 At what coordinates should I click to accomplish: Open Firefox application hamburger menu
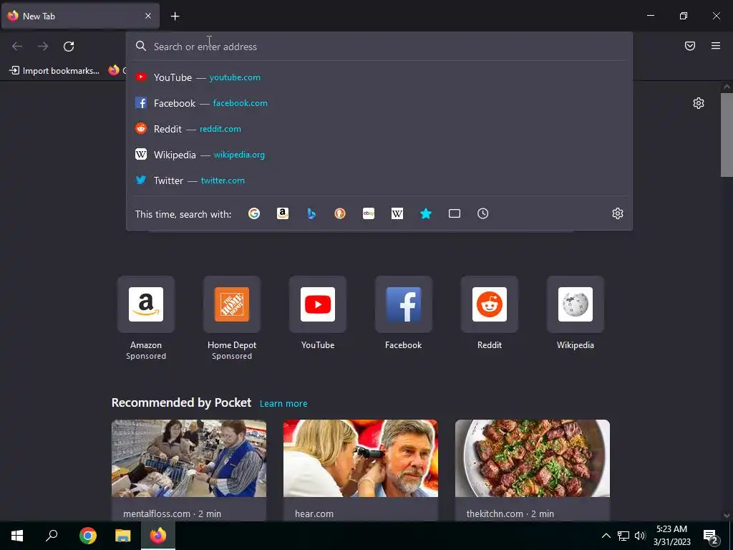[x=716, y=46]
